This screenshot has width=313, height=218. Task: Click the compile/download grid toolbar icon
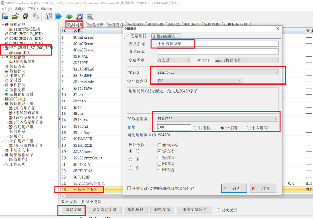tap(49, 16)
